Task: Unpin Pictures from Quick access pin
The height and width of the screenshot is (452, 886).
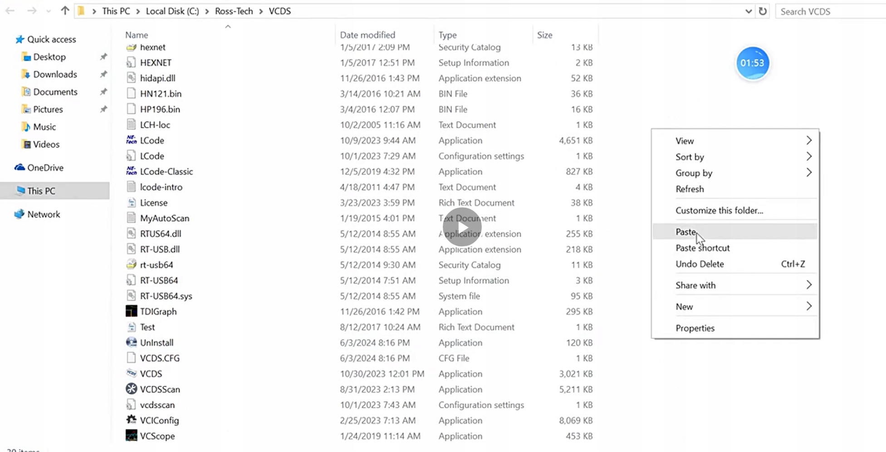Action: pyautogui.click(x=103, y=109)
